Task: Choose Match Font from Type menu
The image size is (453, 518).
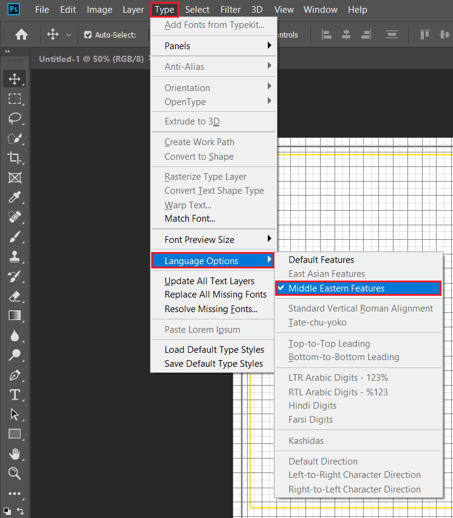Action: [189, 219]
